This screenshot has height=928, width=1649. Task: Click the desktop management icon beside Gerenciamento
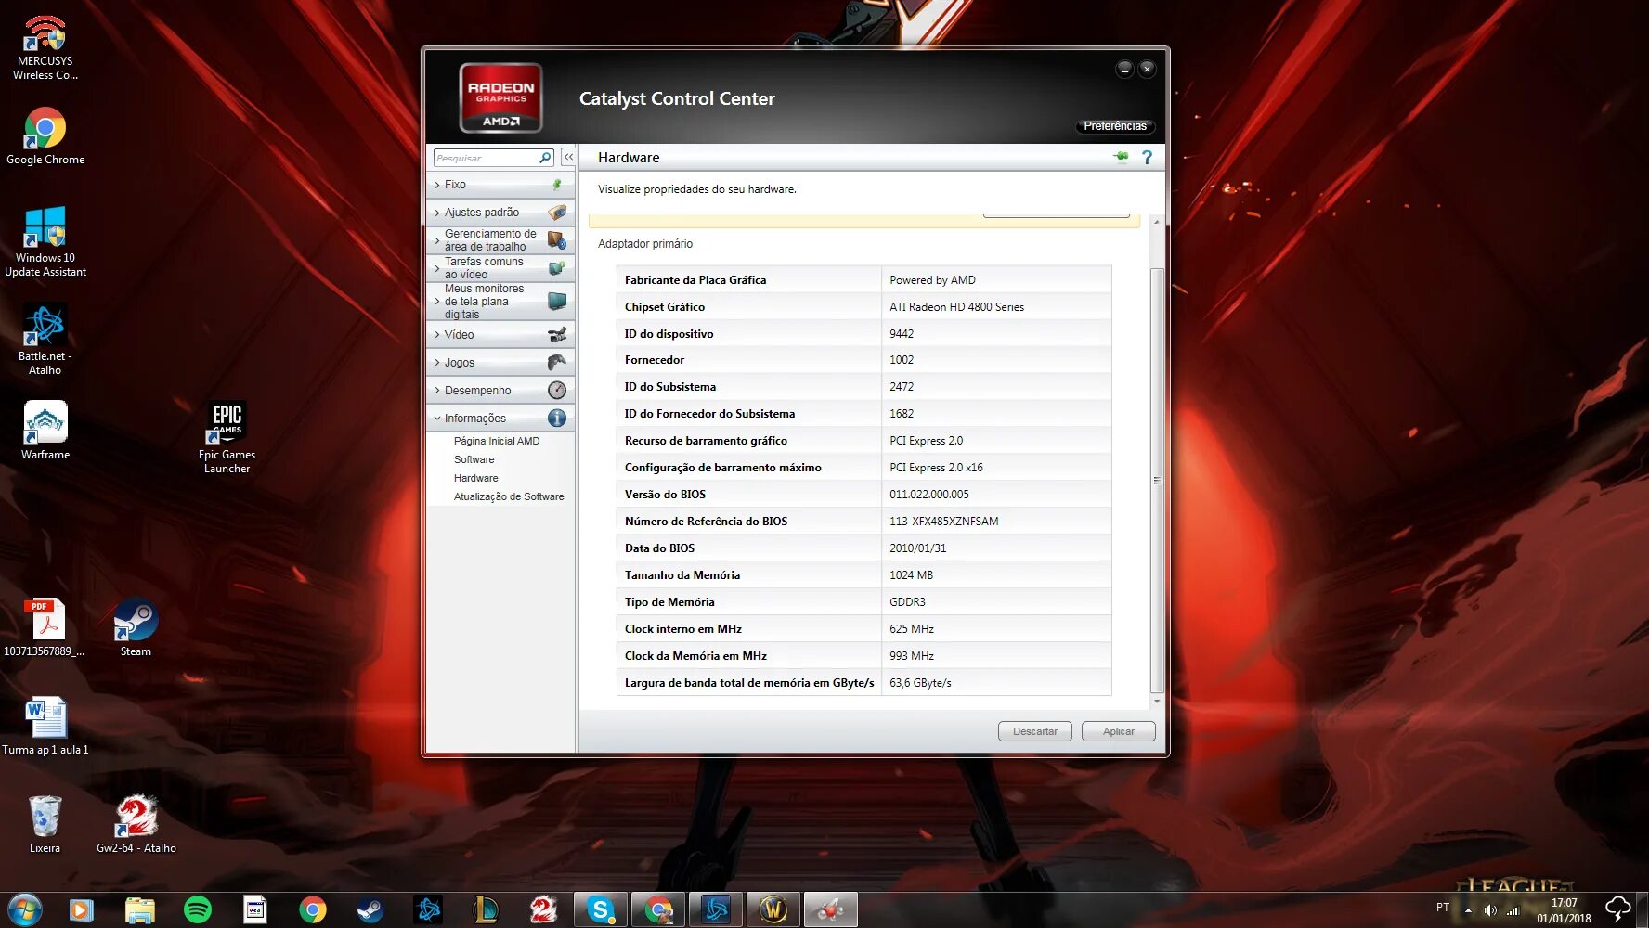(x=557, y=240)
